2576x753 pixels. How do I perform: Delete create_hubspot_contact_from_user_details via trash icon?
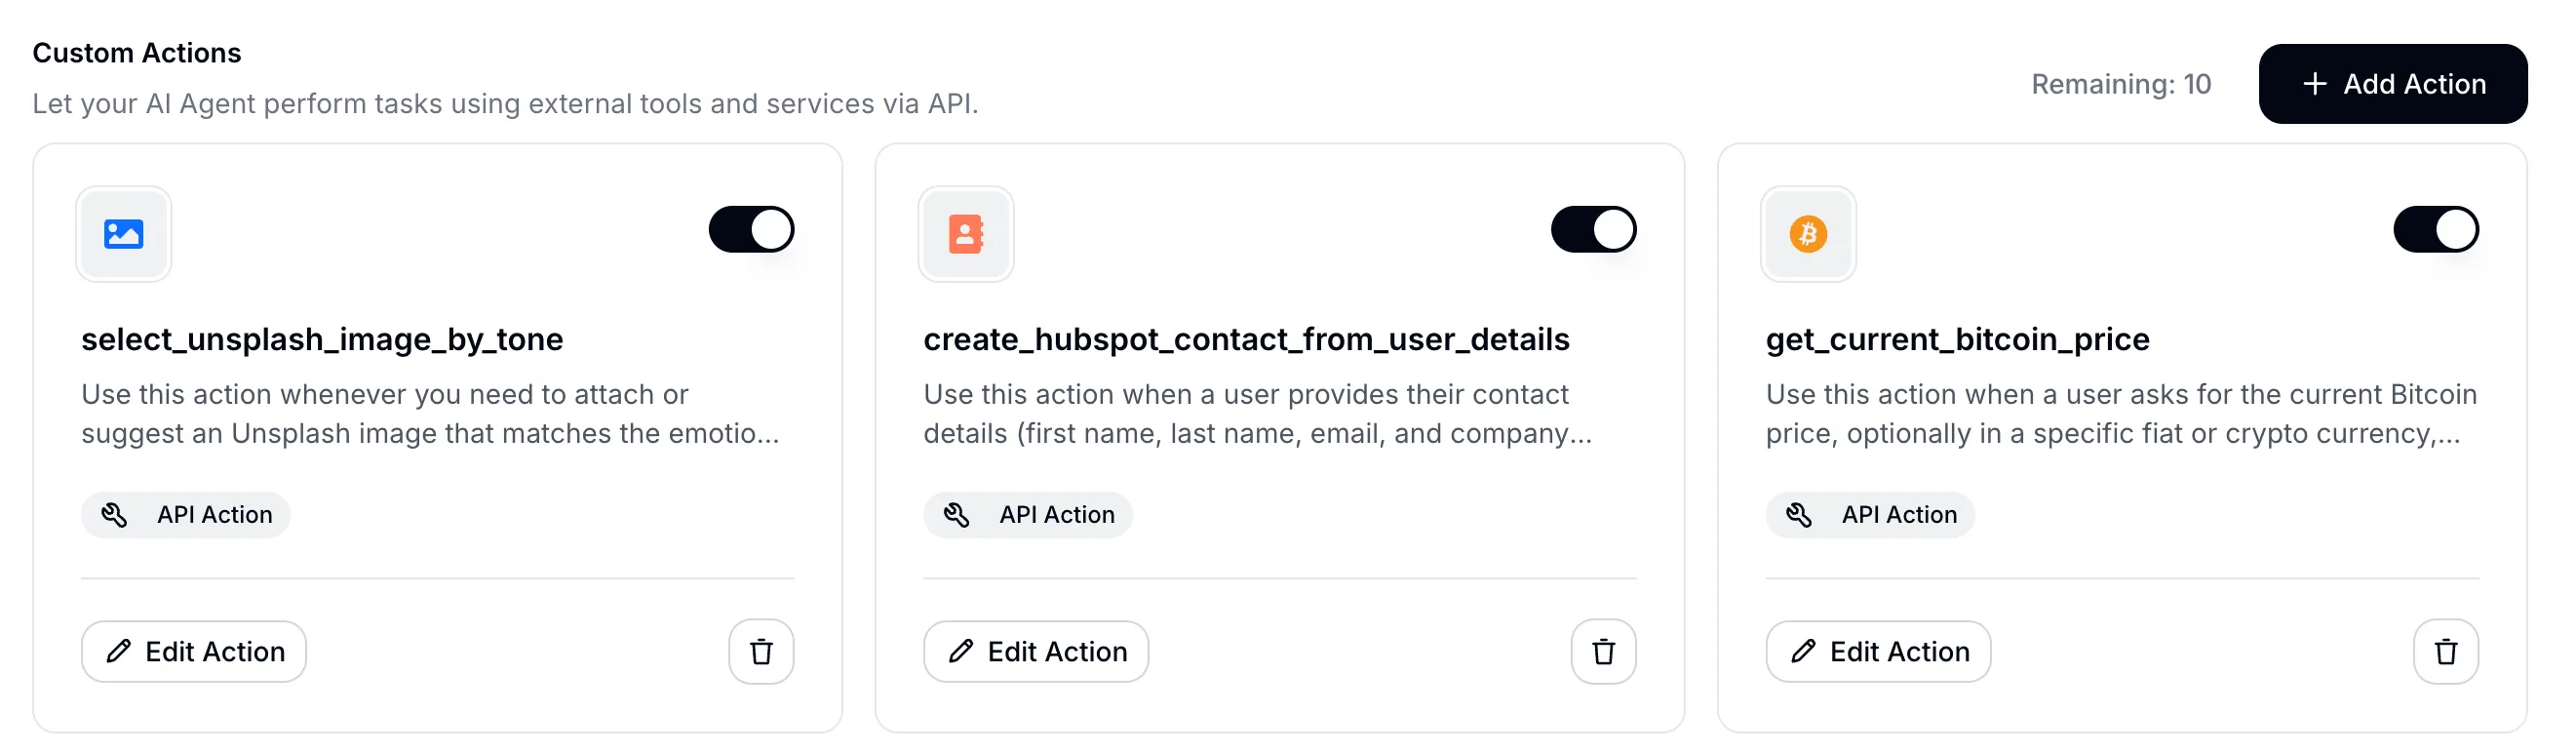(x=1602, y=651)
